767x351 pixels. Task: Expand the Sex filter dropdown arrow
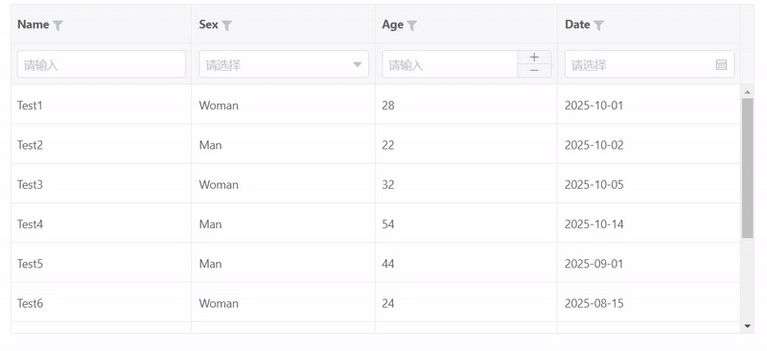358,64
